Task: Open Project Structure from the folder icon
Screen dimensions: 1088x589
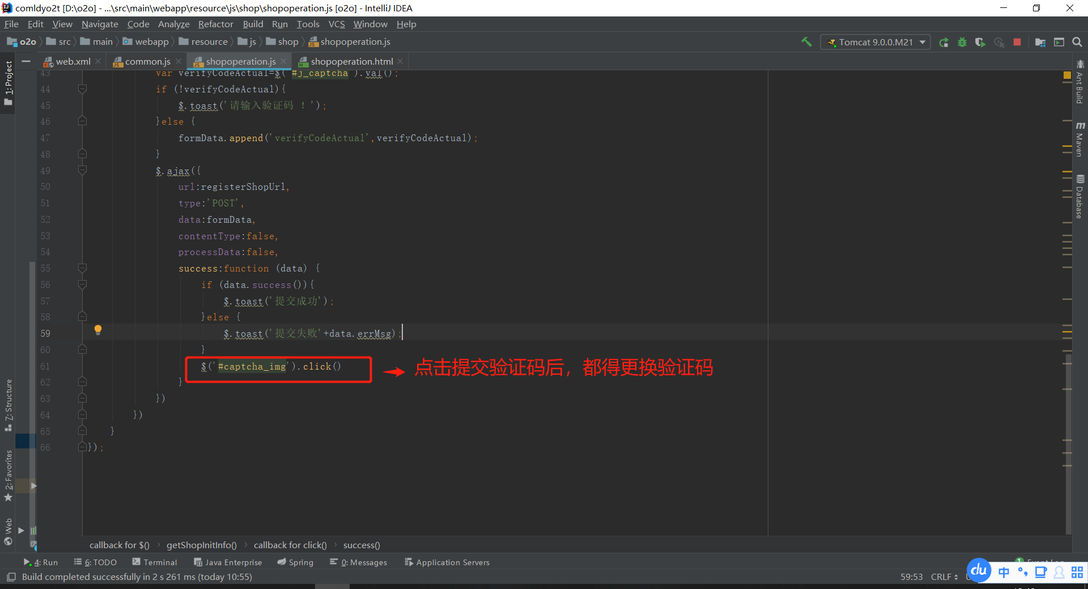Action: 1040,43
